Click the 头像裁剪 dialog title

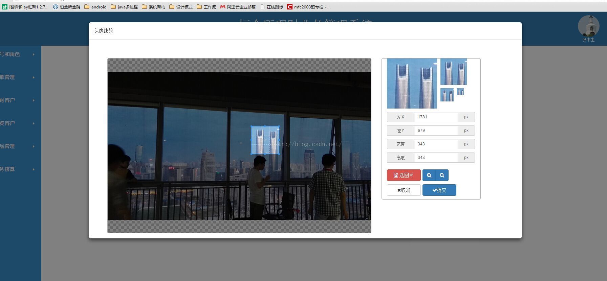point(103,31)
